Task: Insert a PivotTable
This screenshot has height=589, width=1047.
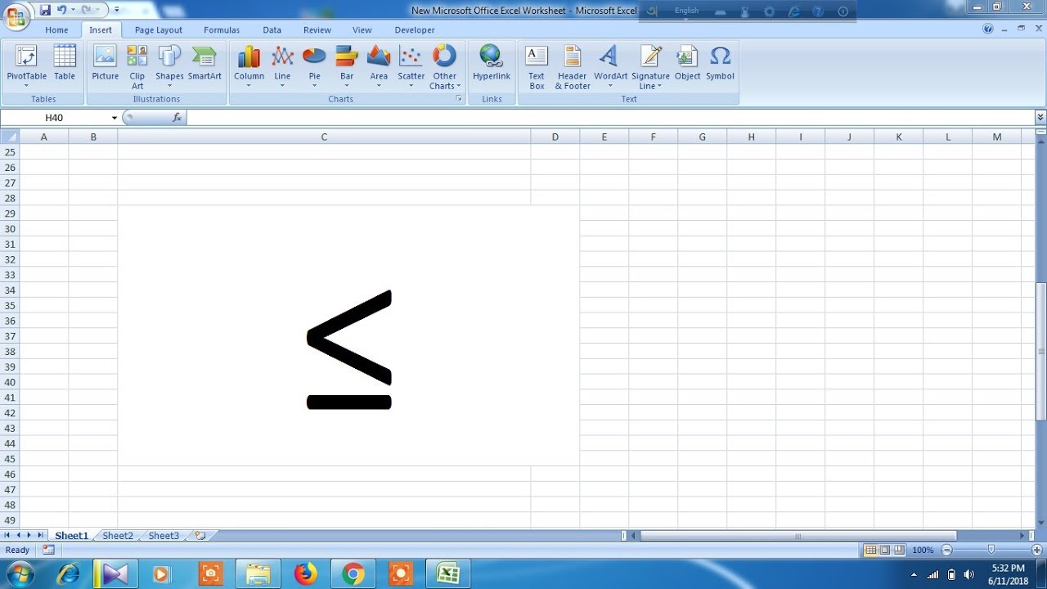Action: [x=27, y=65]
